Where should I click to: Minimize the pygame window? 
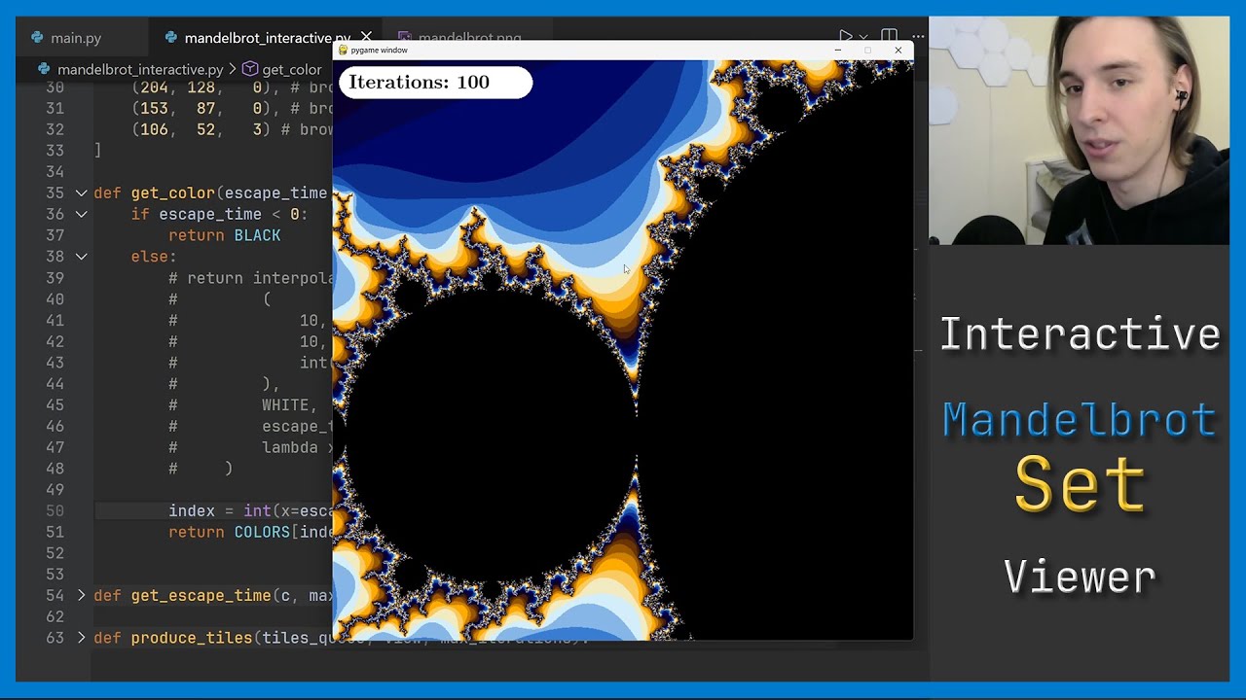tap(837, 50)
